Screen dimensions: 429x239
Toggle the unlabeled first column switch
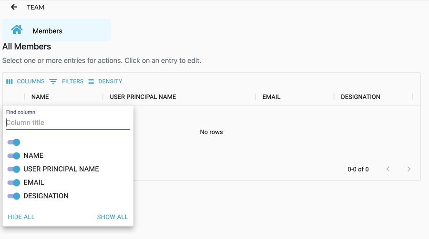click(x=14, y=143)
